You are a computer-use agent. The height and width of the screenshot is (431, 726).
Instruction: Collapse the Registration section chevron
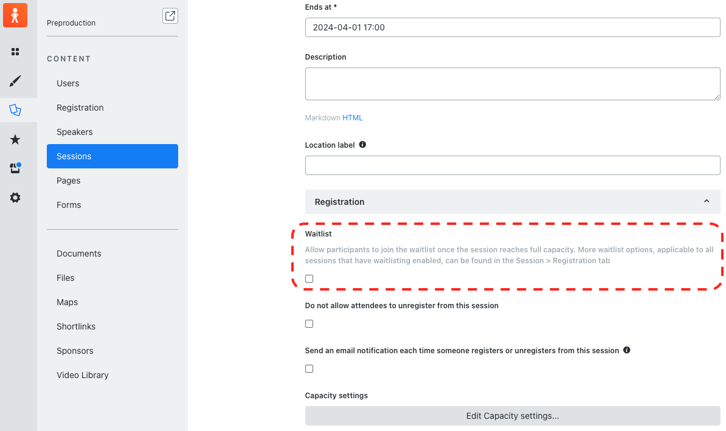(x=707, y=201)
